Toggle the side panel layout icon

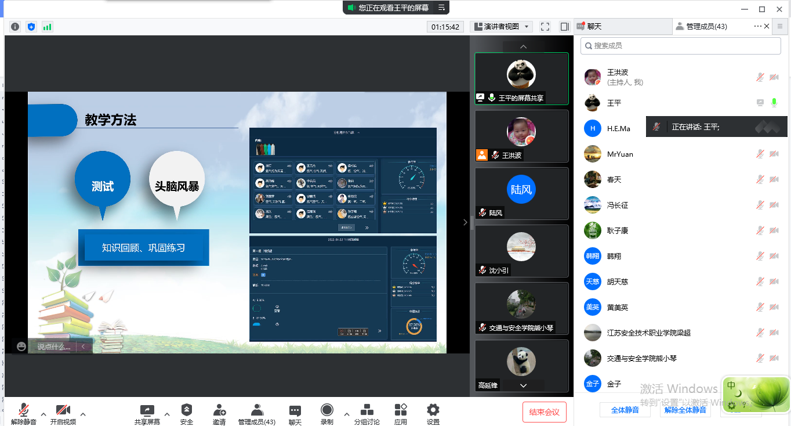[x=564, y=27]
